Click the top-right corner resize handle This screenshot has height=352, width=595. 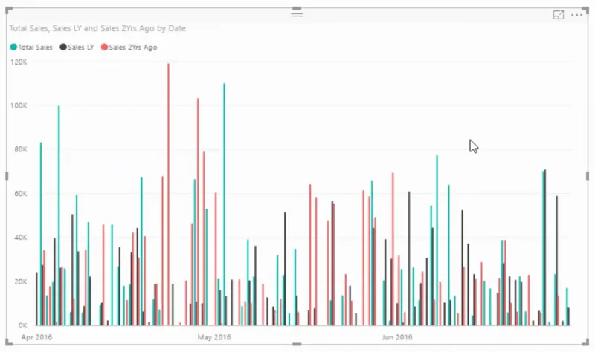coord(585,10)
